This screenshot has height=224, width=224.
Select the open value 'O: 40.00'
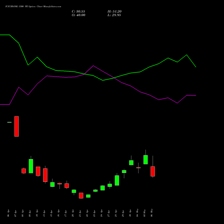pos(78,15)
